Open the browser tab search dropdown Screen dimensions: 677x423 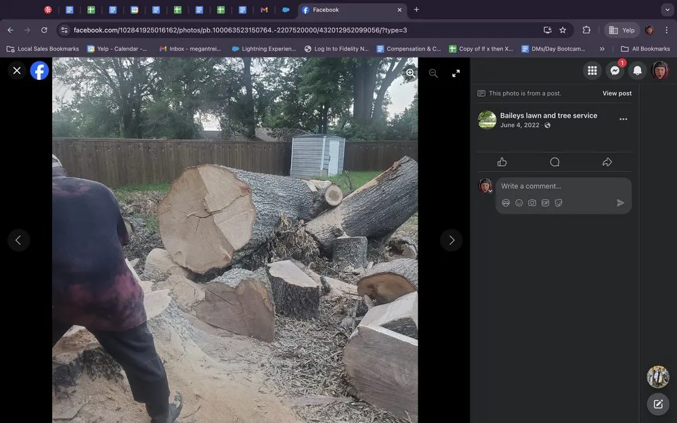(x=667, y=9)
